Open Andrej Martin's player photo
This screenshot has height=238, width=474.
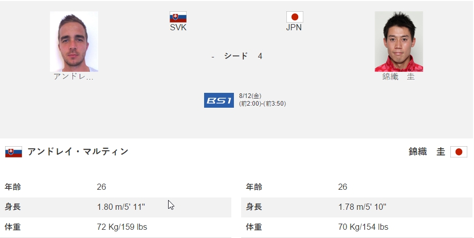(x=74, y=42)
